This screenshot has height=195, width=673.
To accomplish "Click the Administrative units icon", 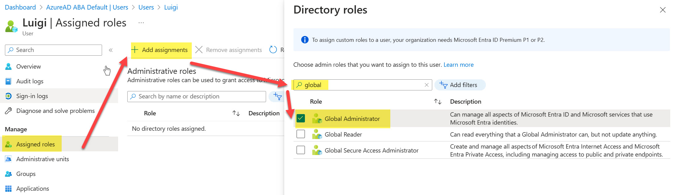I will pyautogui.click(x=8, y=159).
